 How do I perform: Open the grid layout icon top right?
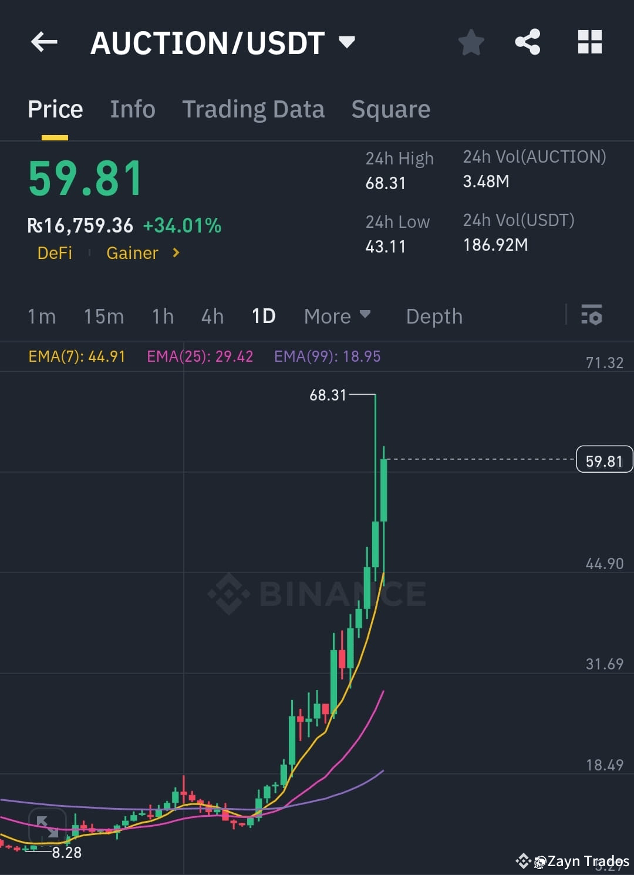point(589,42)
